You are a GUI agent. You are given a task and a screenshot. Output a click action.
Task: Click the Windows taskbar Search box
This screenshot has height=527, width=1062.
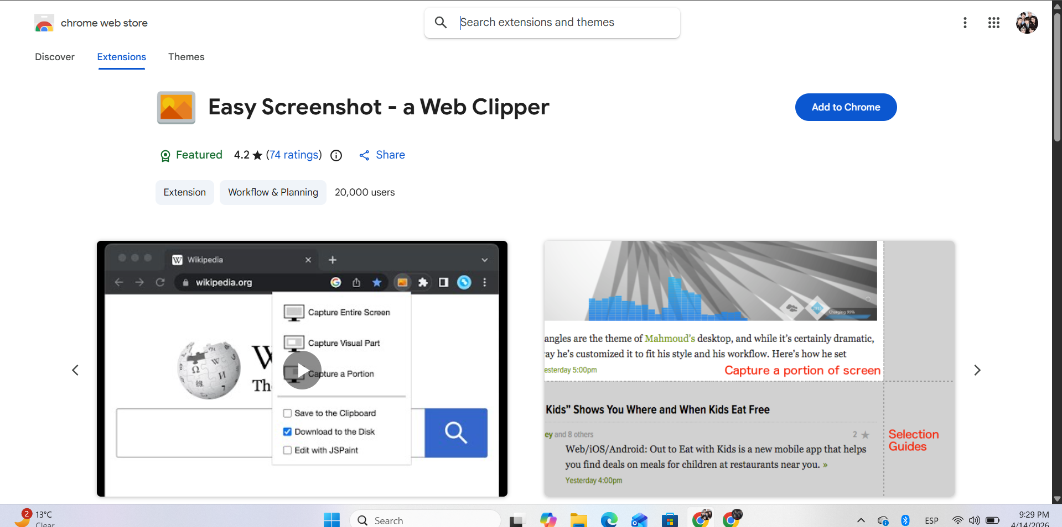pyautogui.click(x=425, y=520)
